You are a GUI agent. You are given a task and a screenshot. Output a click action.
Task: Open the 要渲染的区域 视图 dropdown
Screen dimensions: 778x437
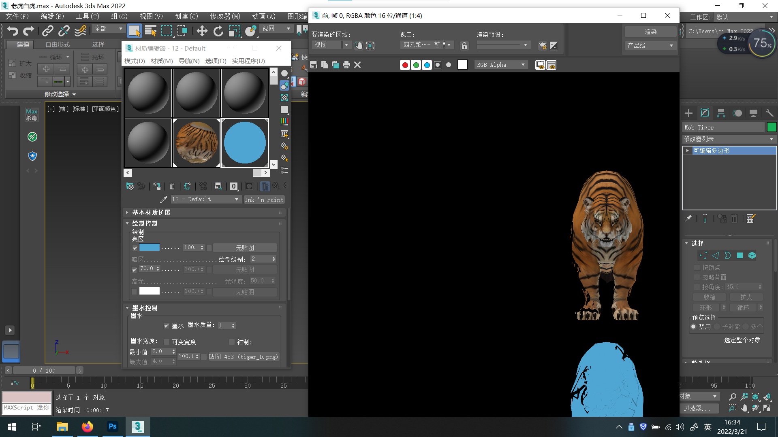click(x=331, y=45)
